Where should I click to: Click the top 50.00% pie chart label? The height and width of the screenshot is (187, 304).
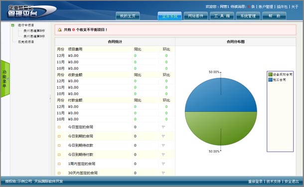coord(214,72)
